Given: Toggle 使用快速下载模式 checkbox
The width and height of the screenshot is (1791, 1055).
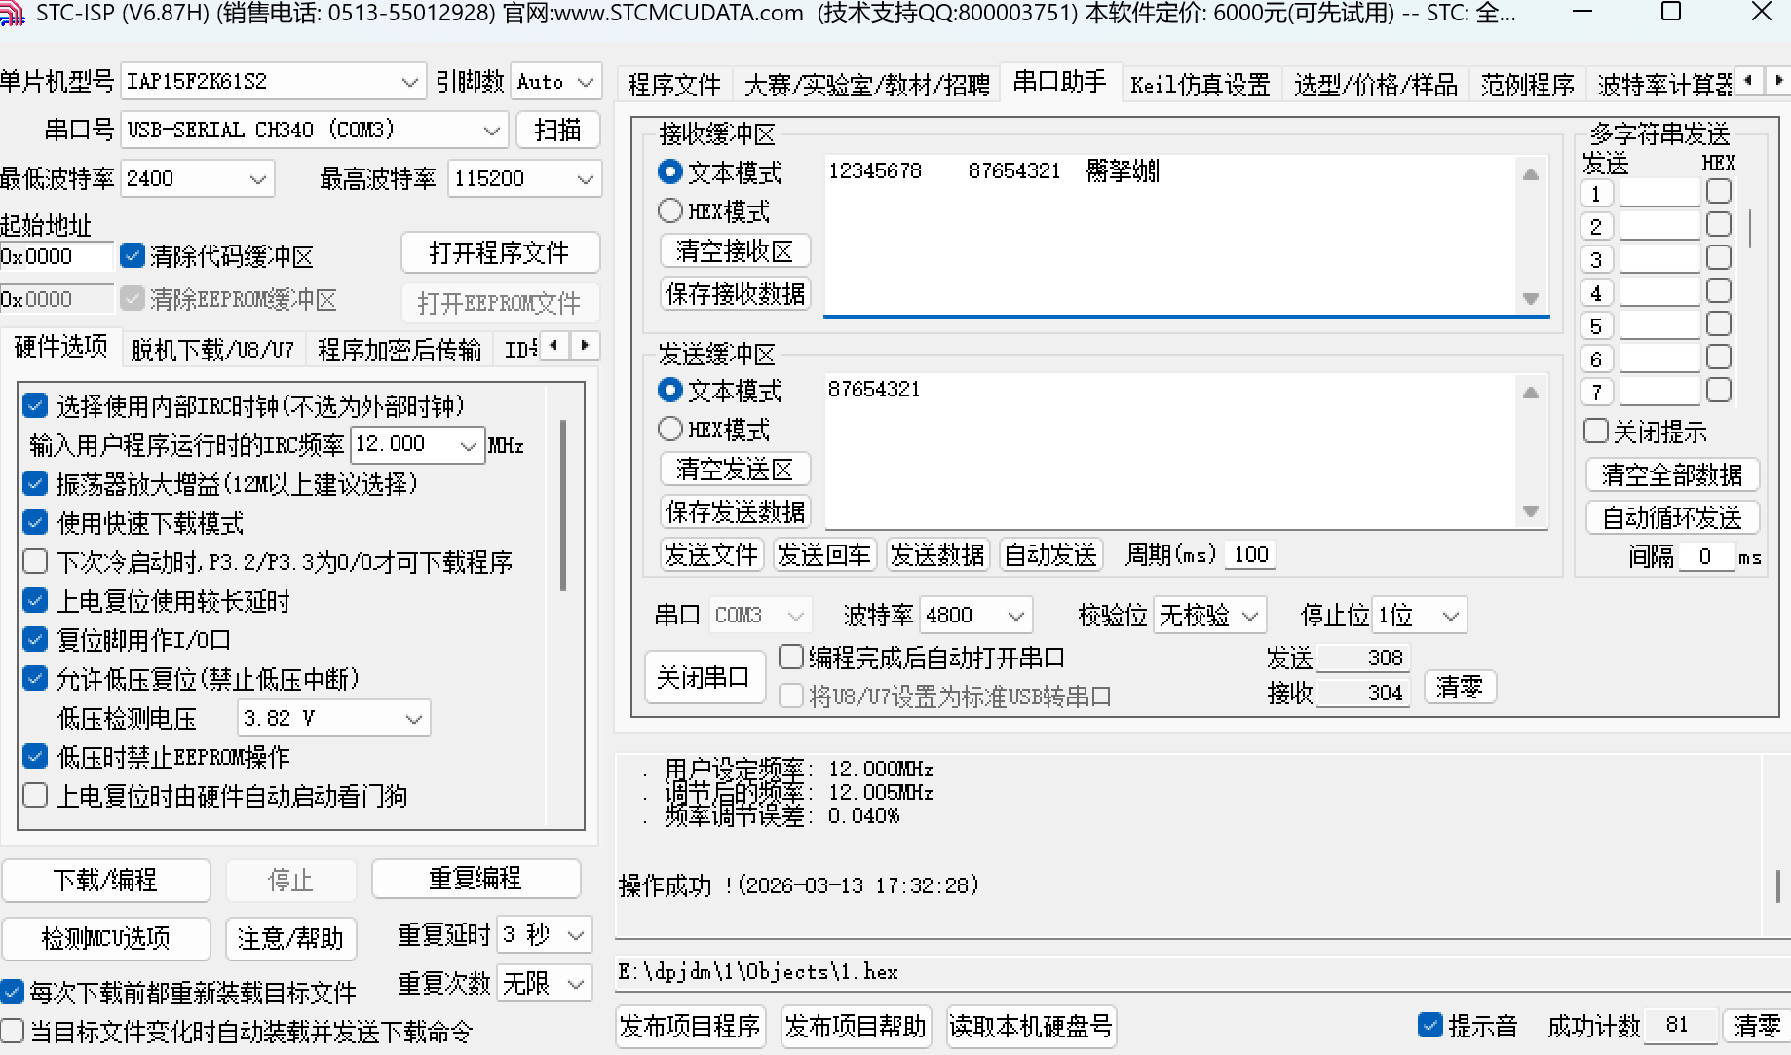Looking at the screenshot, I should 35,522.
